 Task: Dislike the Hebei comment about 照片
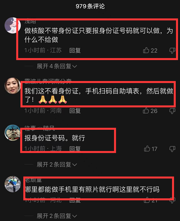pyautogui.click(x=172, y=200)
